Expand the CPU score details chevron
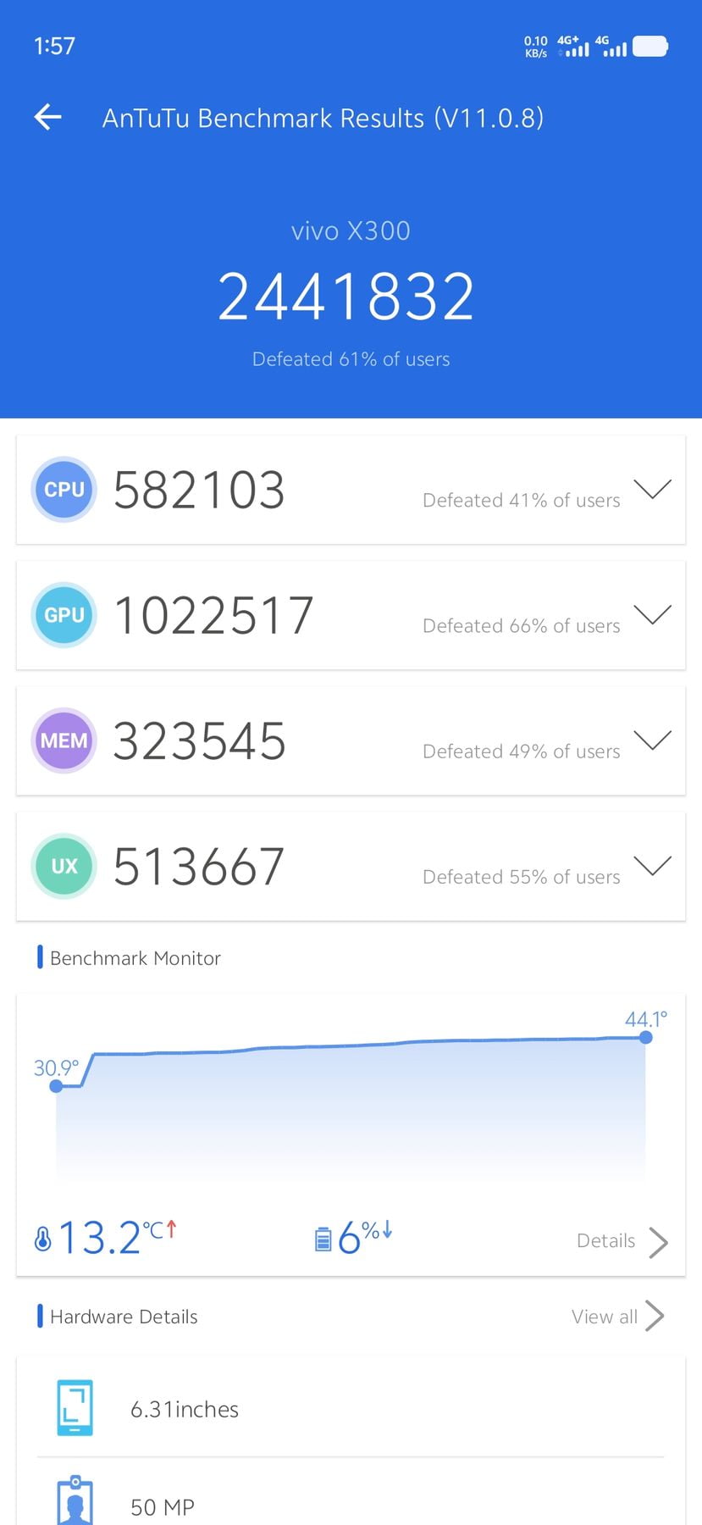 (x=652, y=489)
